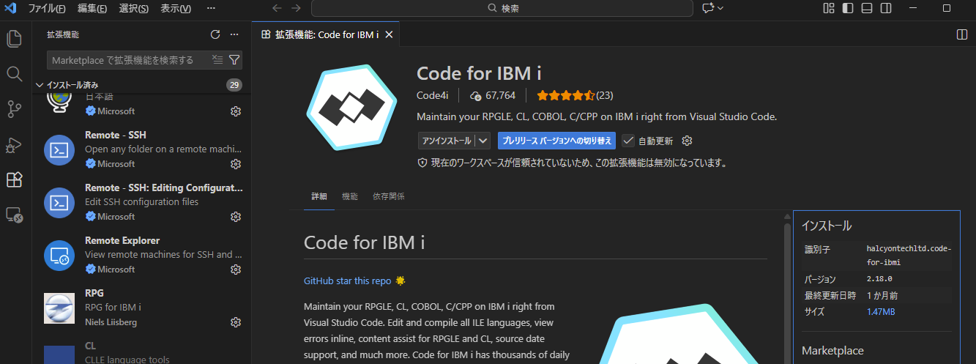Select the Remote Explorer extension entry
This screenshot has width=976, height=364.
point(142,255)
